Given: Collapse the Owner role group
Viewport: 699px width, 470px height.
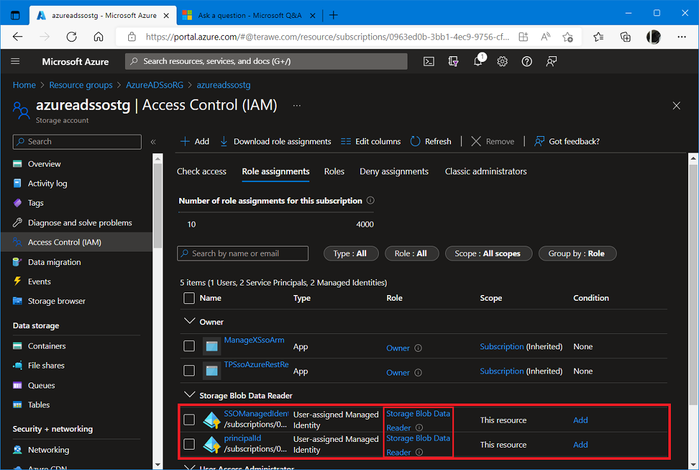Looking at the screenshot, I should click(189, 322).
